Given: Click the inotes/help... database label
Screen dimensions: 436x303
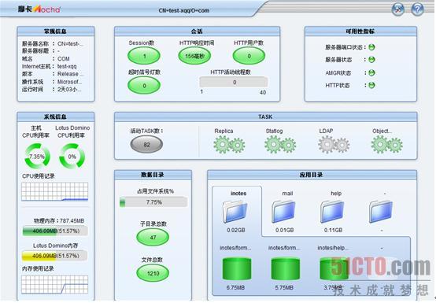Looking at the screenshot, I should 333,248.
